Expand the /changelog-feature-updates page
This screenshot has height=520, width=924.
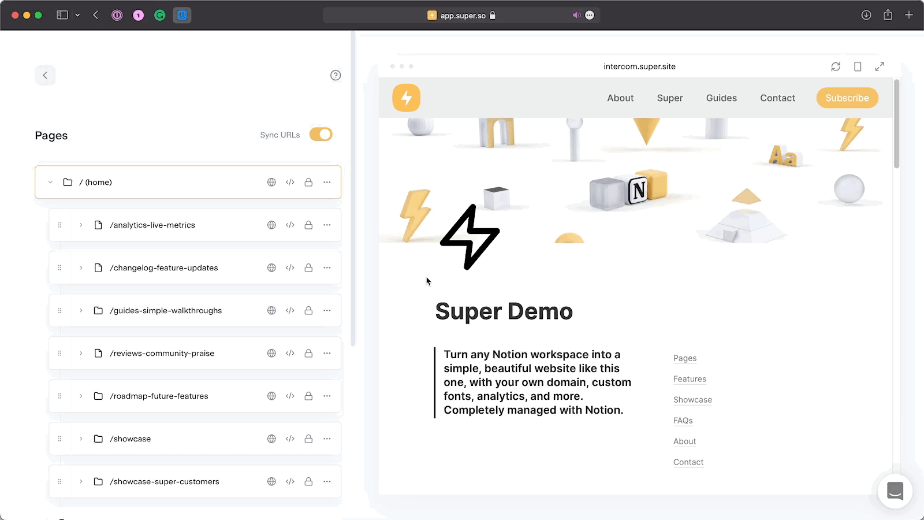(x=81, y=268)
